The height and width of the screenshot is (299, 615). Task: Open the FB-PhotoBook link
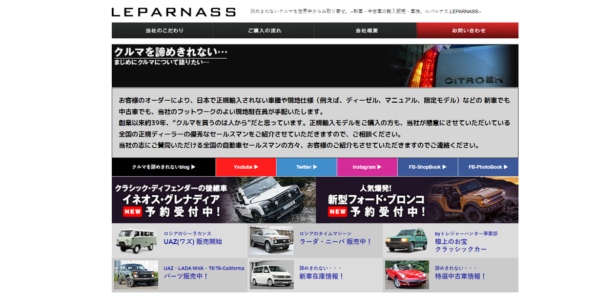[x=488, y=167]
